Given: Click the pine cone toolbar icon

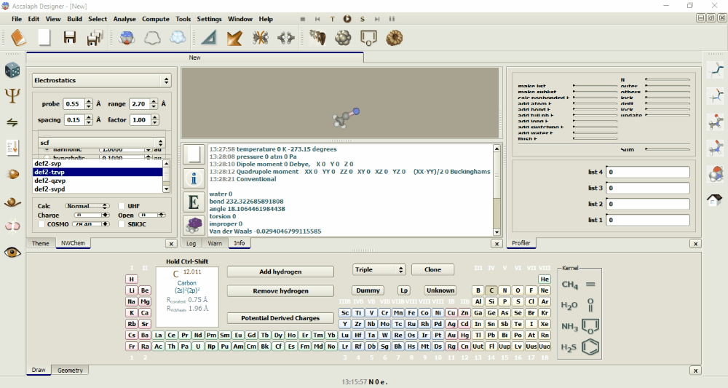Looking at the screenshot, I should [x=394, y=38].
